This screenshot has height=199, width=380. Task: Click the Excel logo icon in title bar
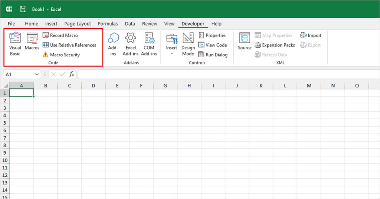pyautogui.click(x=9, y=9)
